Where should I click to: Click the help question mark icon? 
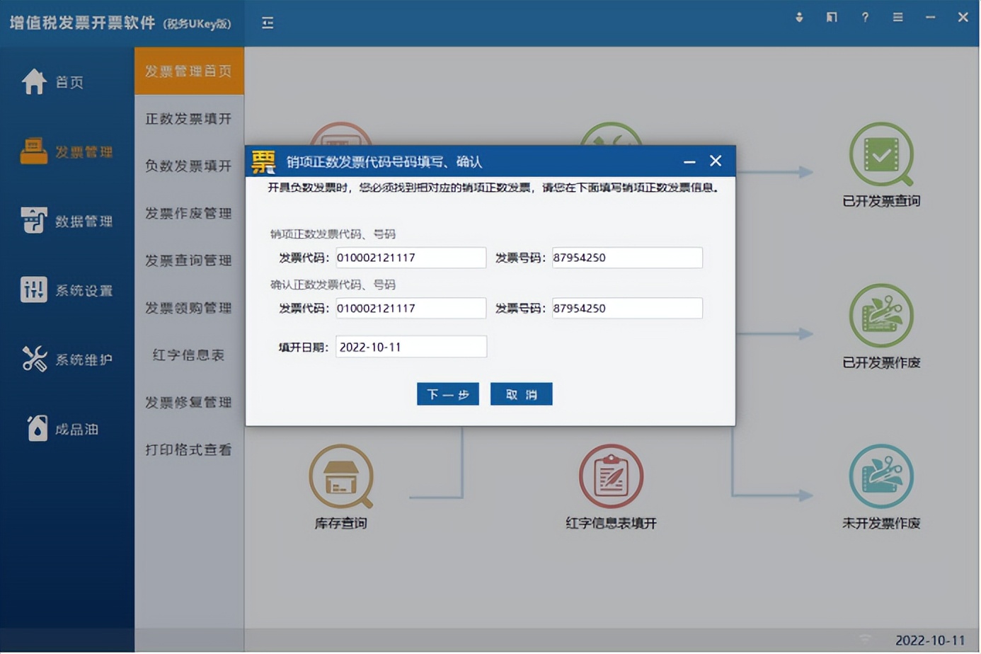[865, 18]
